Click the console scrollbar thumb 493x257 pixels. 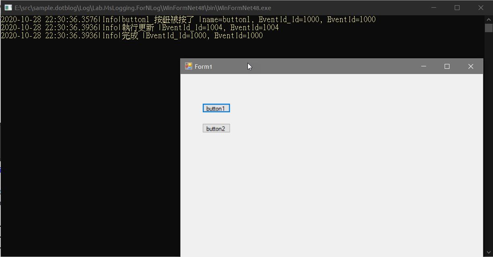pyautogui.click(x=489, y=28)
